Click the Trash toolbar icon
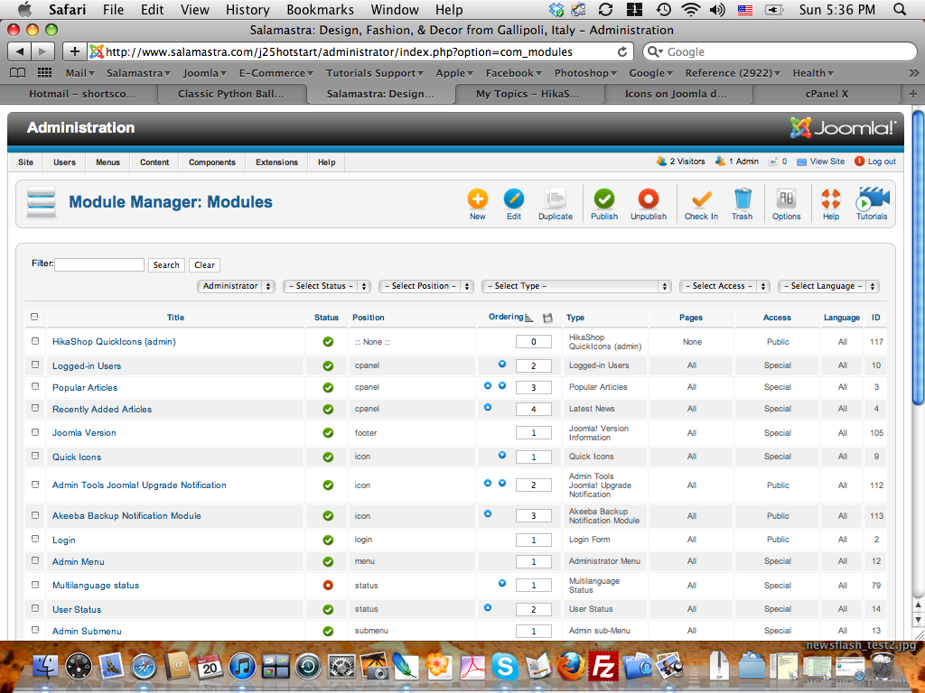Image resolution: width=925 pixels, height=693 pixels. (x=743, y=199)
